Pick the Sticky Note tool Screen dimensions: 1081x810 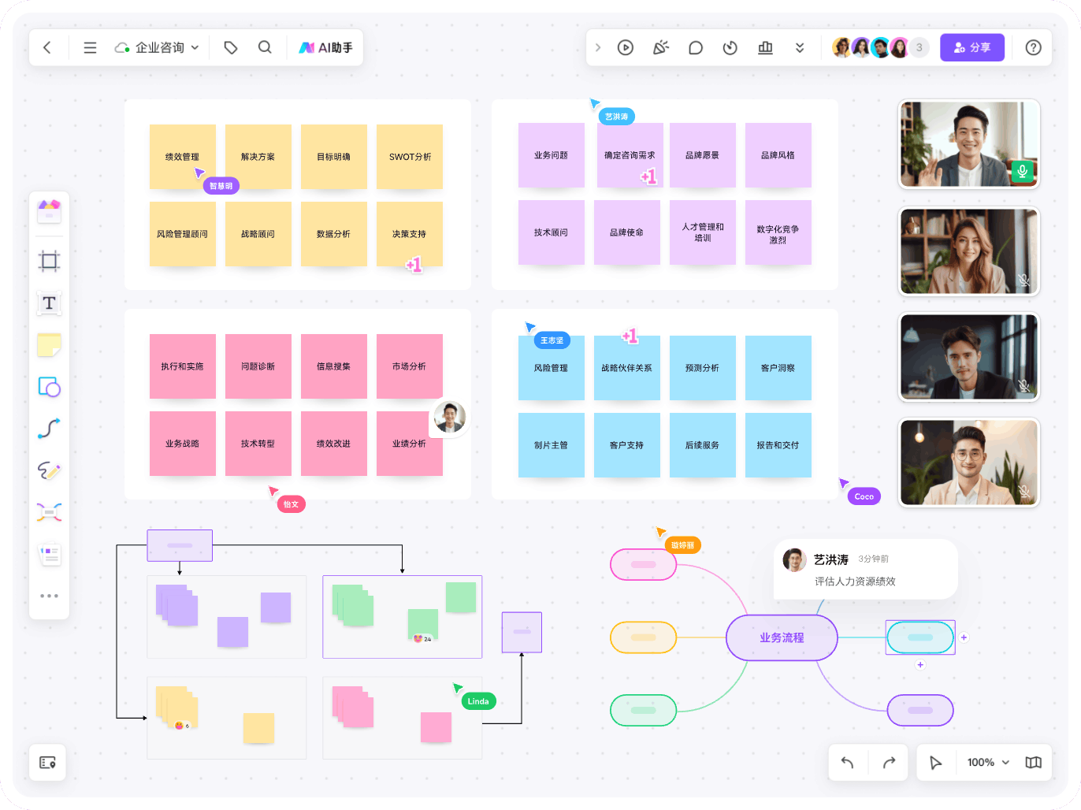coord(49,345)
